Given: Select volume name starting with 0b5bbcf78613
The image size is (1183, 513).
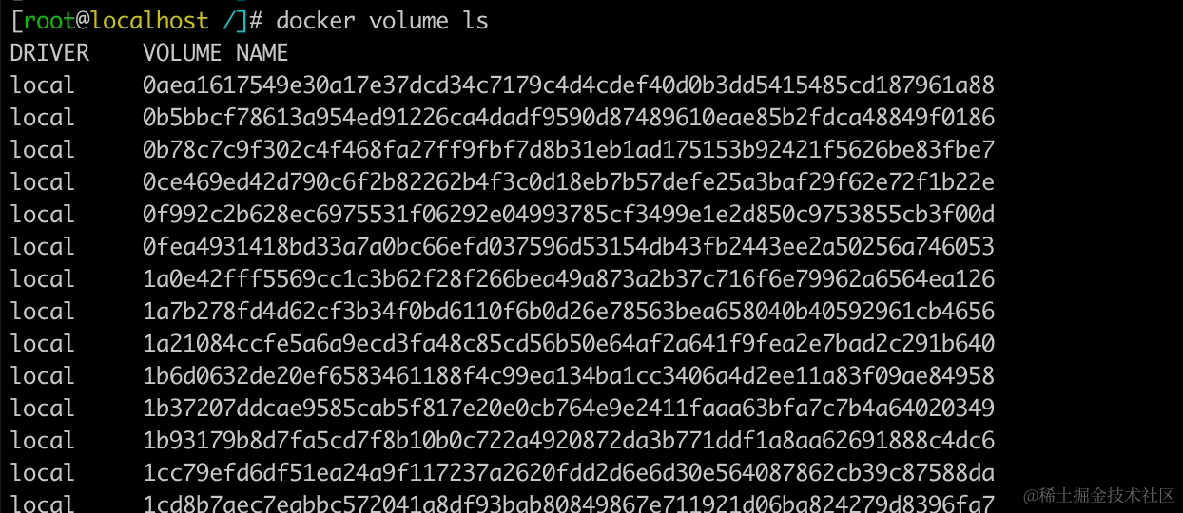Looking at the screenshot, I should tap(569, 118).
